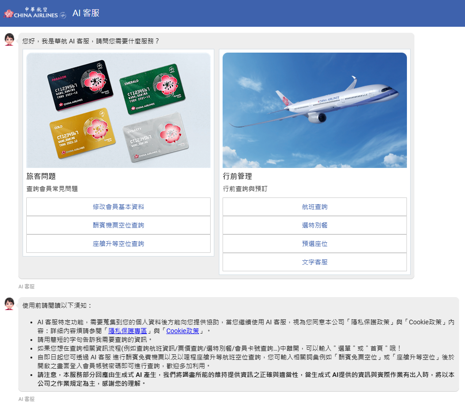Viewport: 465px width, 406px height.
Task: Choose the 航班查詢 option
Action: (x=315, y=207)
